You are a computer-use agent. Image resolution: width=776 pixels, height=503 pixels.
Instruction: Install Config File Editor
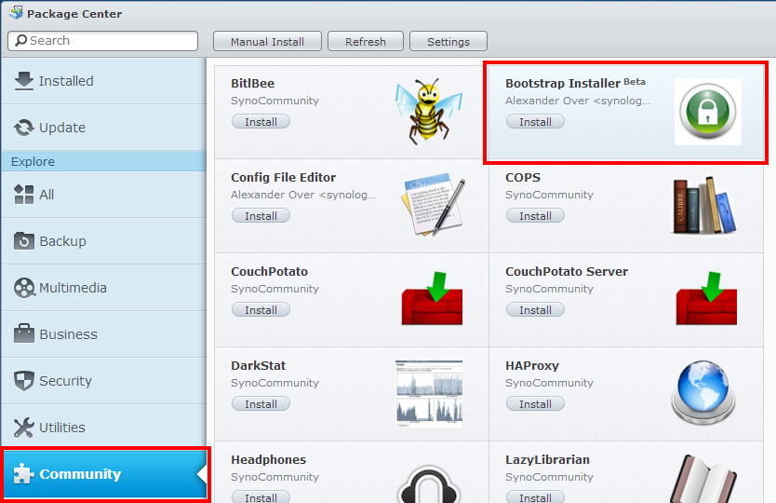pyautogui.click(x=261, y=215)
